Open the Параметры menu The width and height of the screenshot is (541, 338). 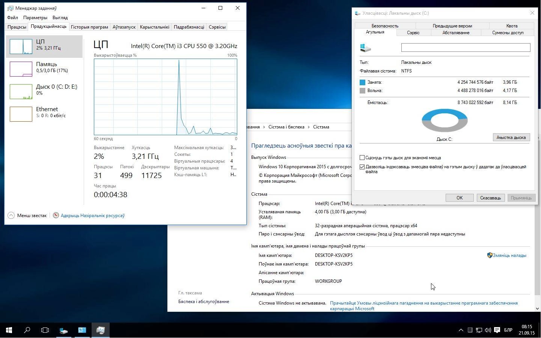(35, 17)
